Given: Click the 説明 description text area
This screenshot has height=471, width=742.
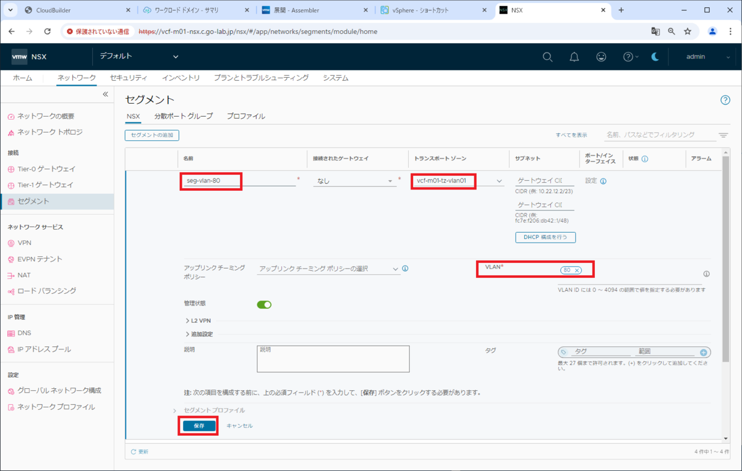Looking at the screenshot, I should [333, 359].
